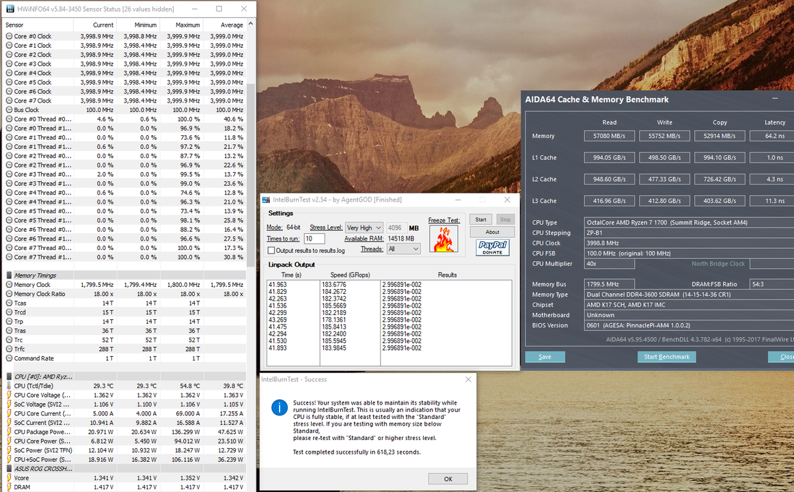Screen dimensions: 794x492
Task: Click the first Linpack result 183.6776 GFlops
Action: tap(334, 284)
